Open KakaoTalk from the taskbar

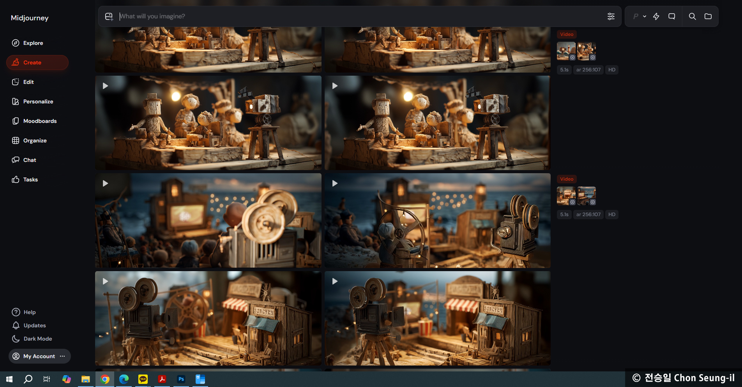click(x=143, y=379)
